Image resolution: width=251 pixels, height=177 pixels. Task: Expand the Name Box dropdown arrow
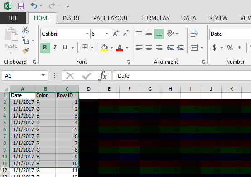tap(43, 75)
